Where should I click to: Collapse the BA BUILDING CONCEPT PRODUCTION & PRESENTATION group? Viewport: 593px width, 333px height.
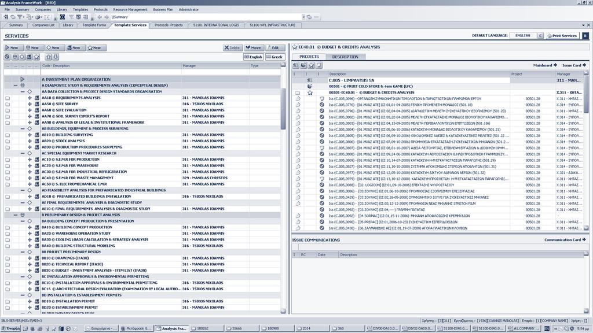click(x=23, y=221)
